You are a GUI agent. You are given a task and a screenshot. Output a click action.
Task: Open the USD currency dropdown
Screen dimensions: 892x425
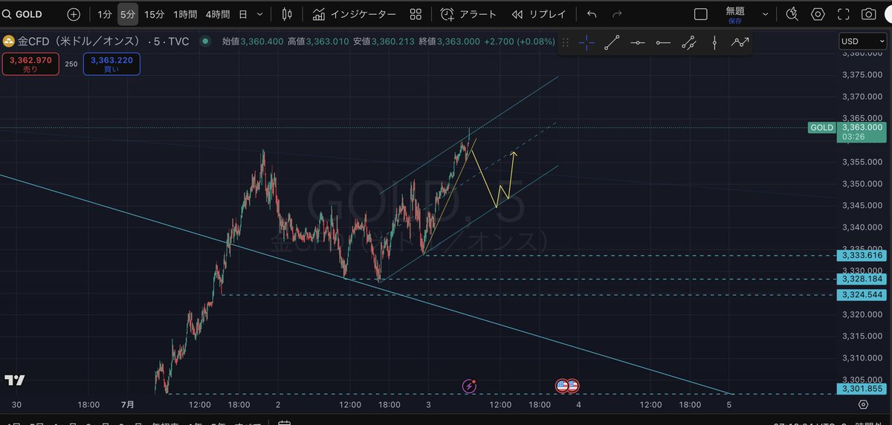coord(862,42)
